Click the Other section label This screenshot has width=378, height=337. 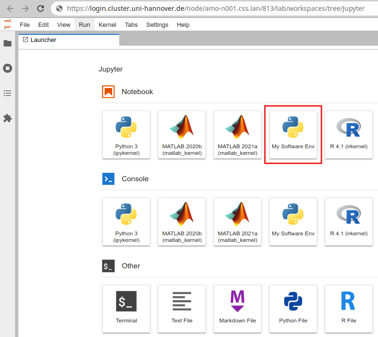tap(131, 266)
